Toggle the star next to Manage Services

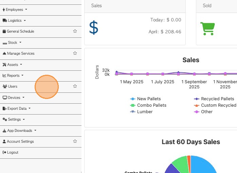click(x=75, y=53)
